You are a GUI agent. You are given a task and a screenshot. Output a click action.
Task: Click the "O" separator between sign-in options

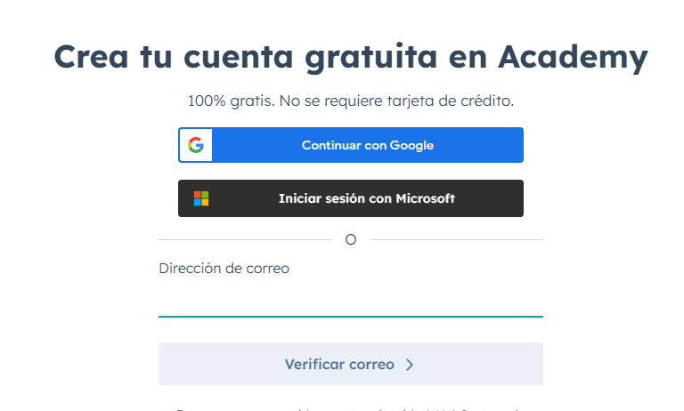point(351,239)
